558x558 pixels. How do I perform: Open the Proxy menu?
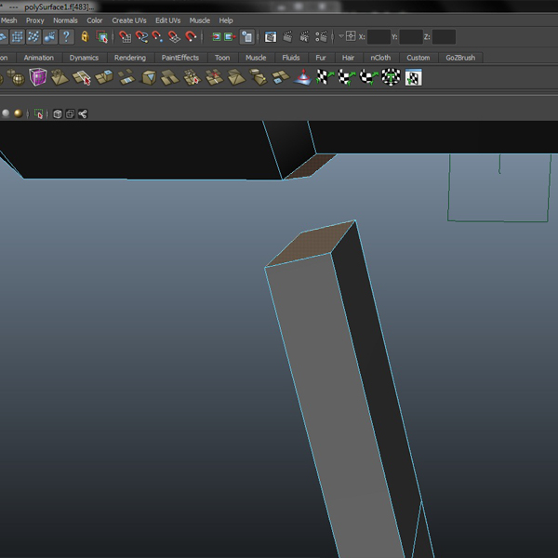tap(35, 20)
